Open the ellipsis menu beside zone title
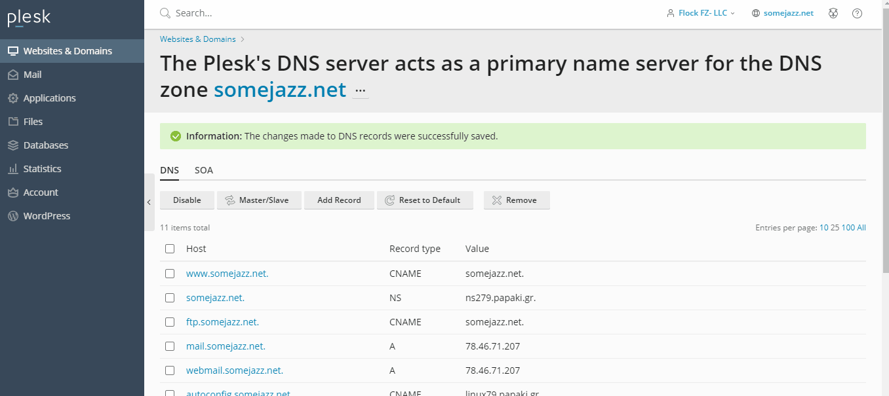Screen dimensions: 889x396 [x=361, y=90]
